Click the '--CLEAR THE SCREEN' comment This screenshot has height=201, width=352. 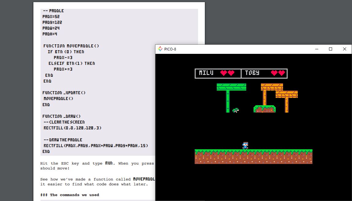(x=64, y=122)
